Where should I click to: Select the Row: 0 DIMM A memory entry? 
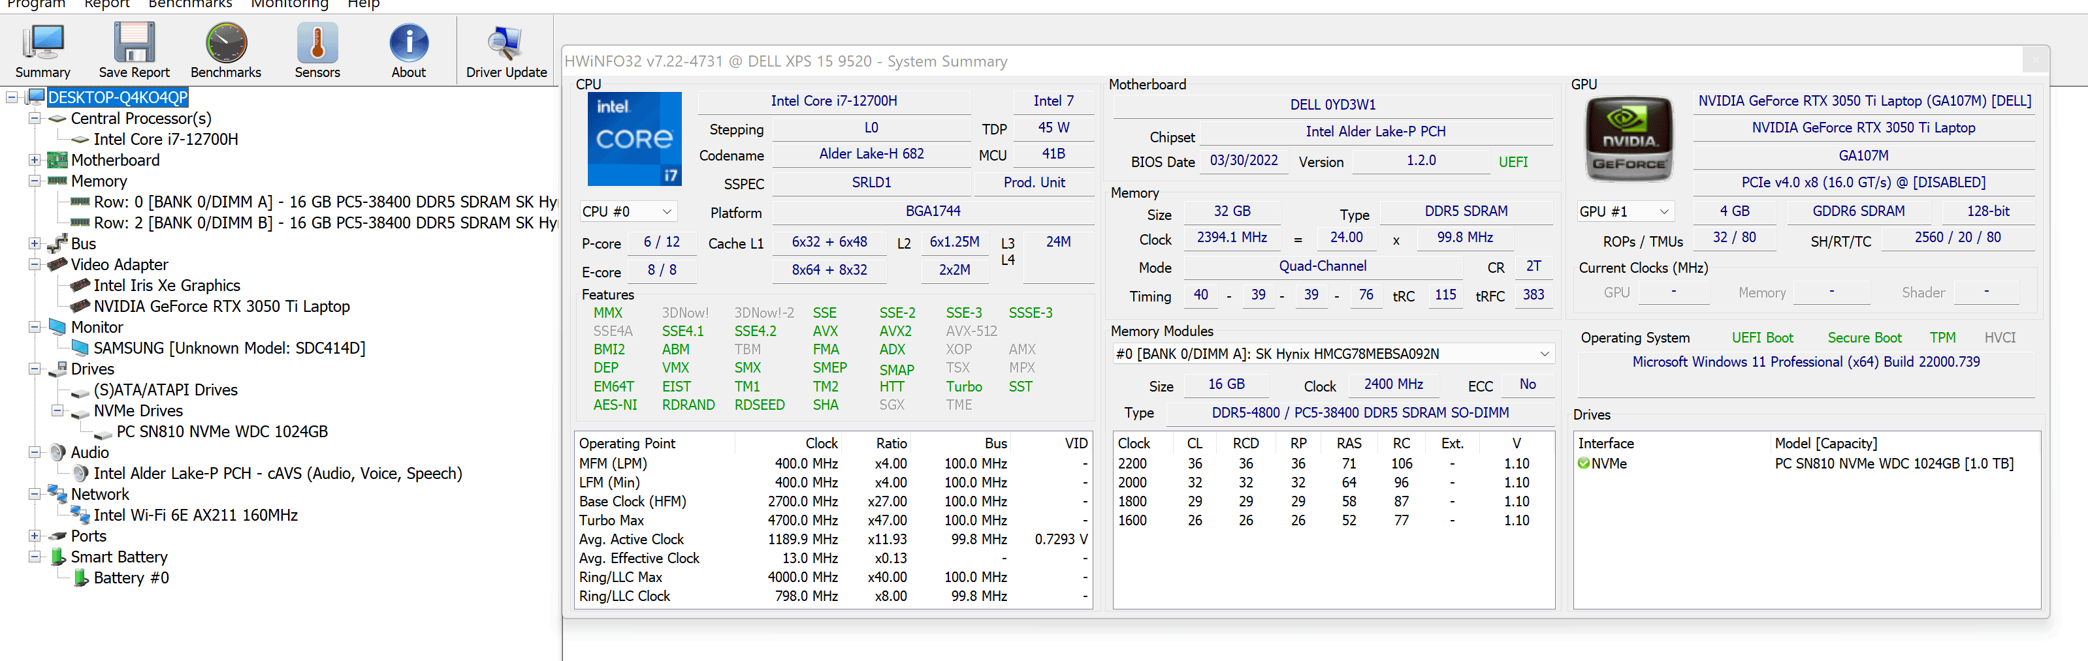(325, 202)
